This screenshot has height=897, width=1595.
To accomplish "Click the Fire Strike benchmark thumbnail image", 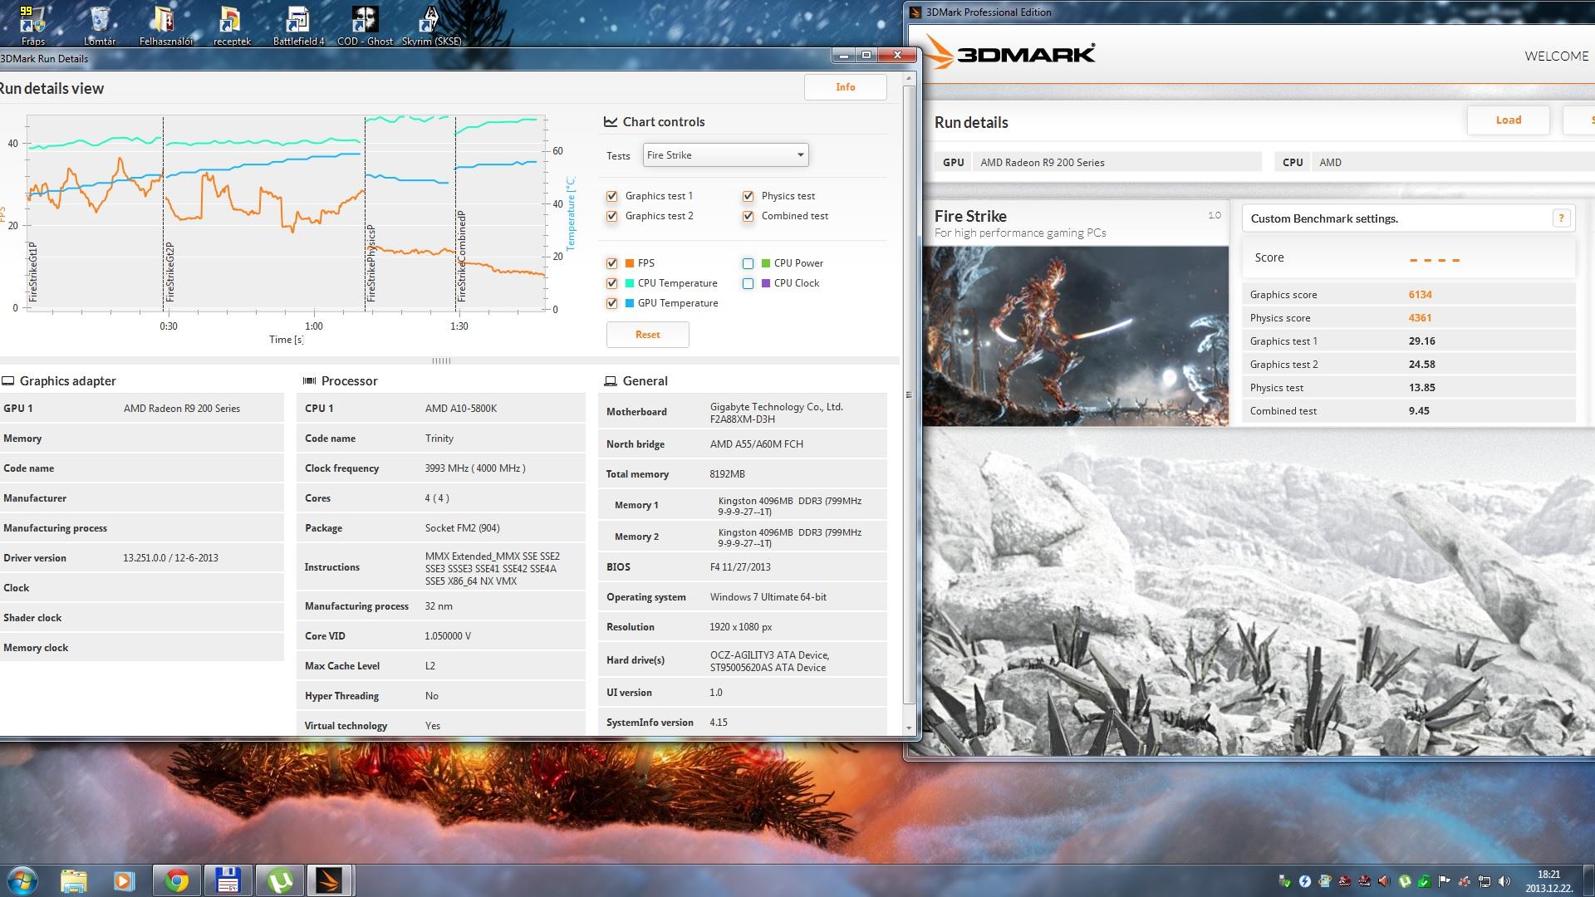I will [1075, 336].
